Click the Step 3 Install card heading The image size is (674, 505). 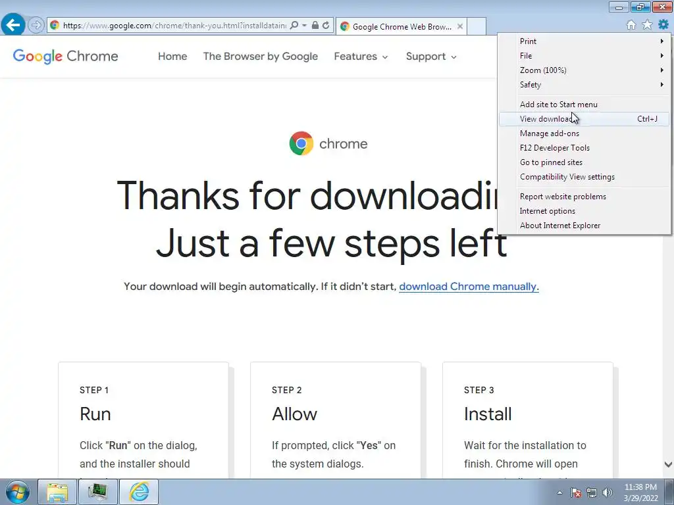488,414
